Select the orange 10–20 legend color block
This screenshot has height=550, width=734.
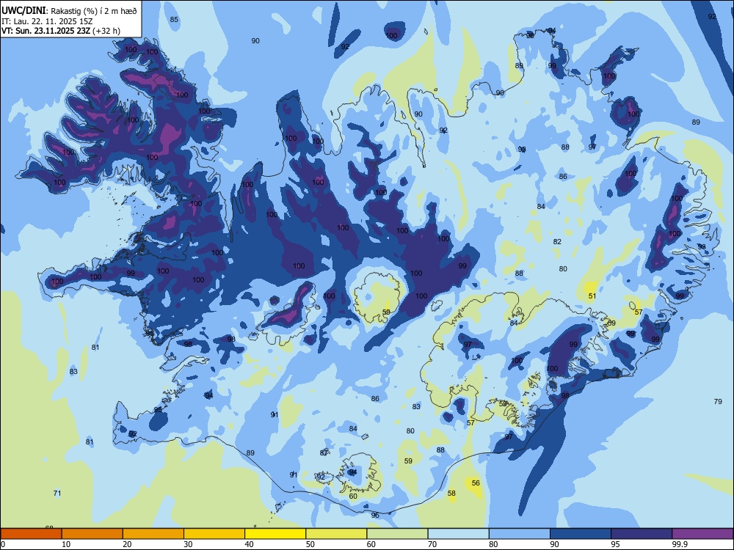click(92, 534)
